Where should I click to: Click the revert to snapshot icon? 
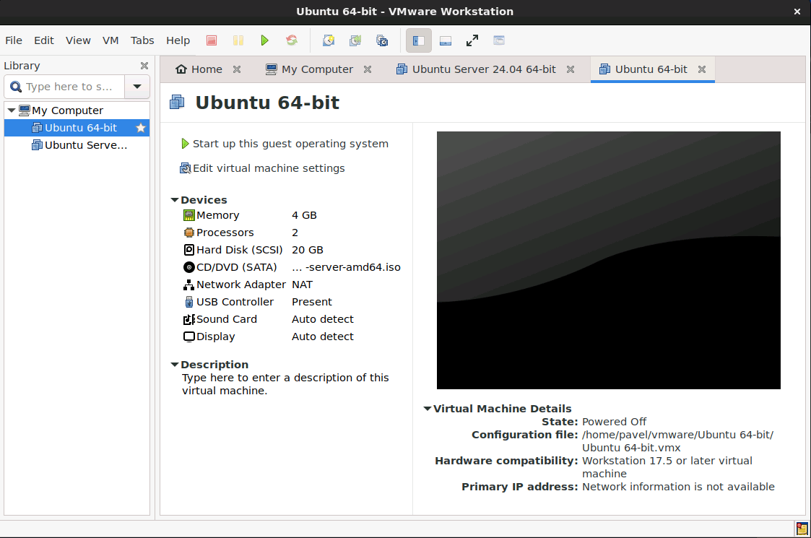coord(355,40)
